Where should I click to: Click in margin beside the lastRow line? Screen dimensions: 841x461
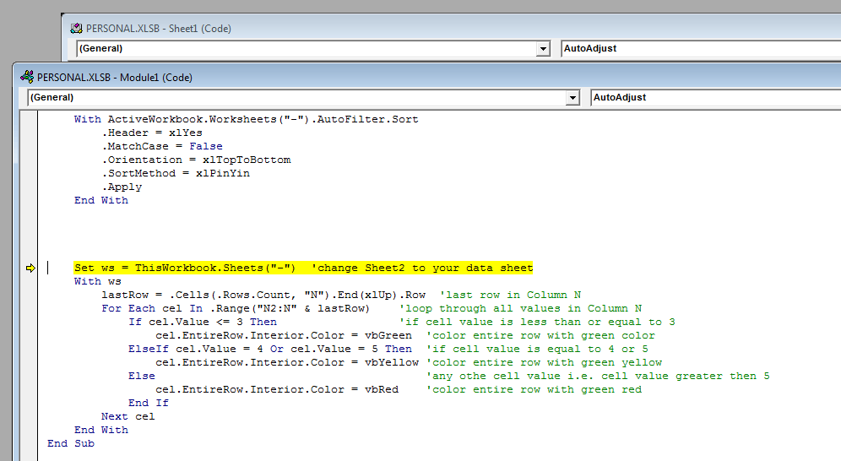31,295
